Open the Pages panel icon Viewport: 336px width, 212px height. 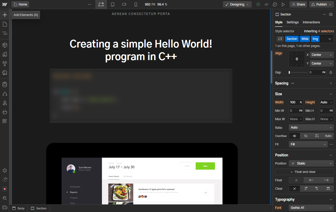coord(5,24)
